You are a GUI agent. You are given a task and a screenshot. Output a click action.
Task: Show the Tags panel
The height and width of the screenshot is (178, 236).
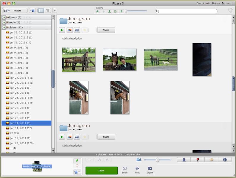coord(211,160)
